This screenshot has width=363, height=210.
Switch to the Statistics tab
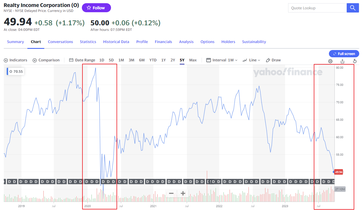tap(88, 42)
